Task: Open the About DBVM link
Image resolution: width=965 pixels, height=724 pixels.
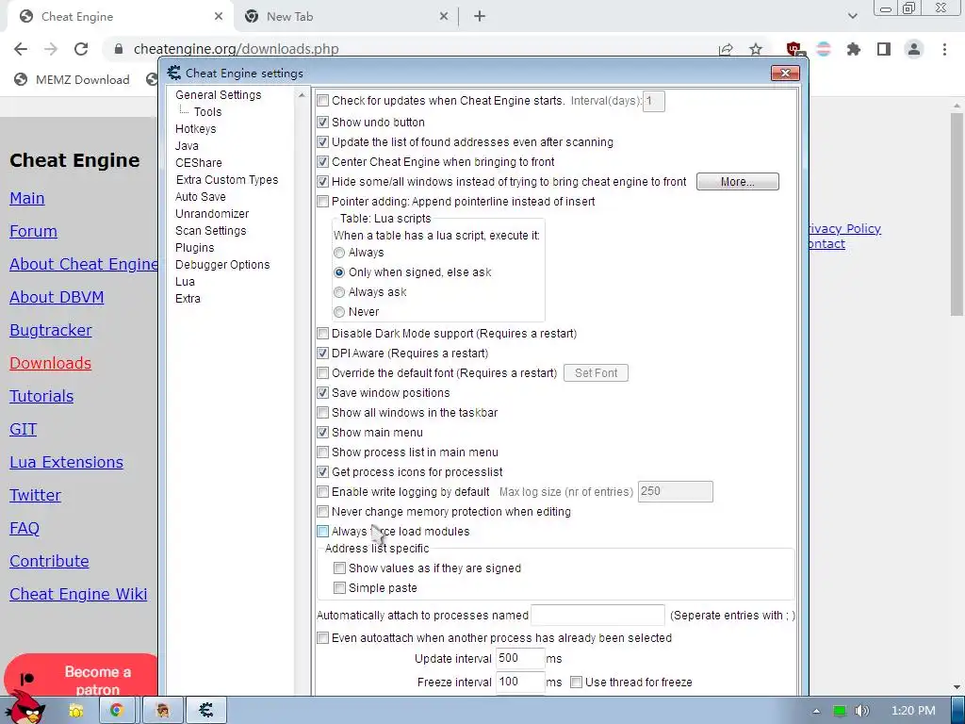Action: click(x=57, y=297)
